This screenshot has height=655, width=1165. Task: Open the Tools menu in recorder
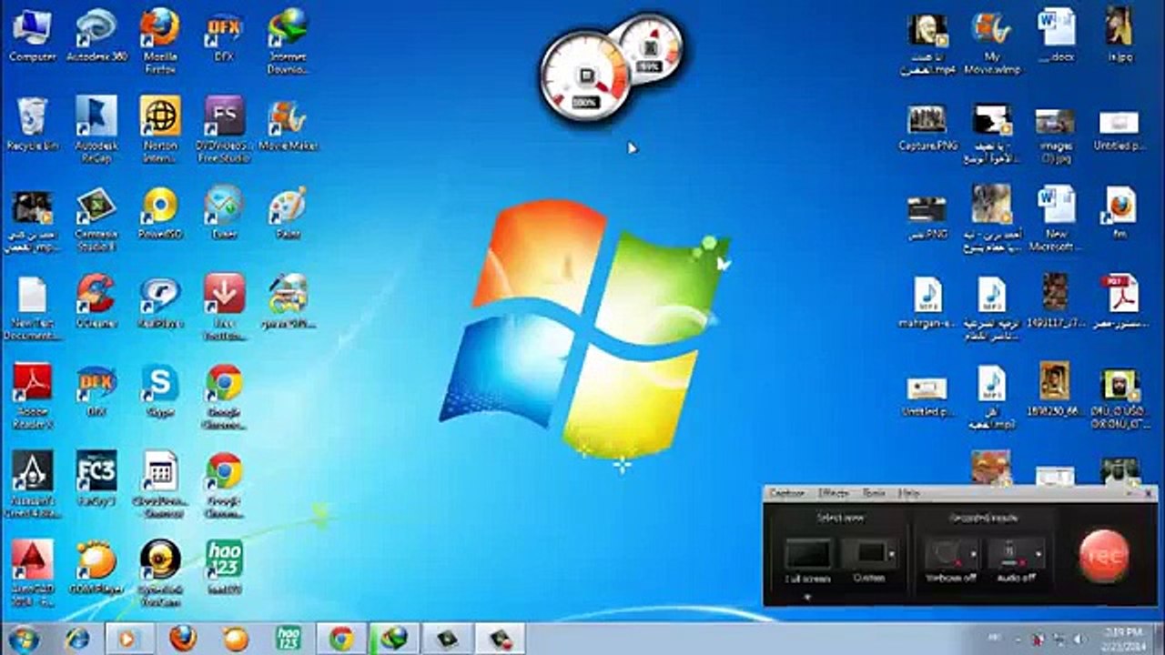(874, 492)
